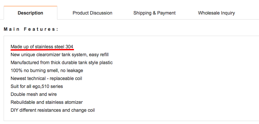The height and width of the screenshot is (124, 259).
Task: Click the '100% no burning smell' line
Action: pyautogui.click(x=47, y=70)
